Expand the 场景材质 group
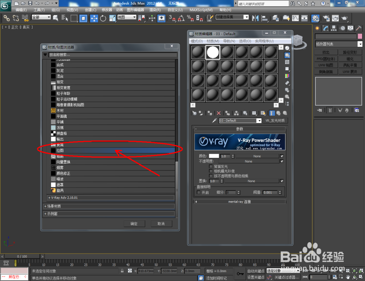The image size is (365, 281). pos(109,206)
